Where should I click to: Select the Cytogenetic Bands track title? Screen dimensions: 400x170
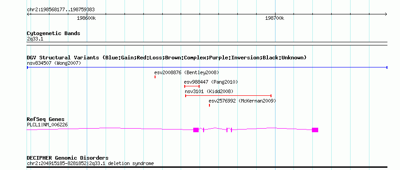pyautogui.click(x=53, y=33)
